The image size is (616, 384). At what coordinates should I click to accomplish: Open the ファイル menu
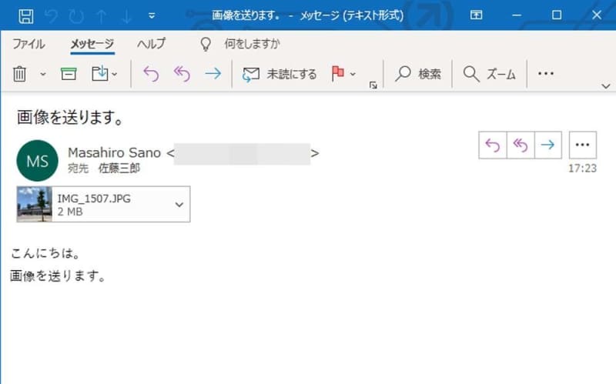coord(28,44)
